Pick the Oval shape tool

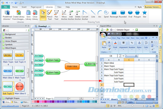coord(130,14)
